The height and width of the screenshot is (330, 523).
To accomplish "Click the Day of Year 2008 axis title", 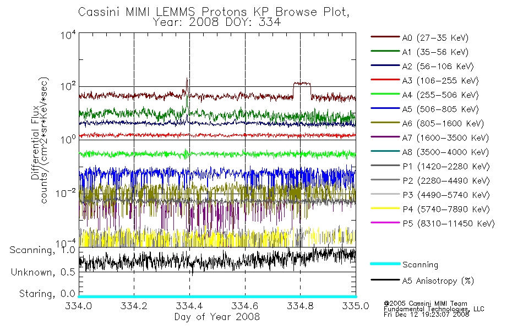I will (217, 317).
